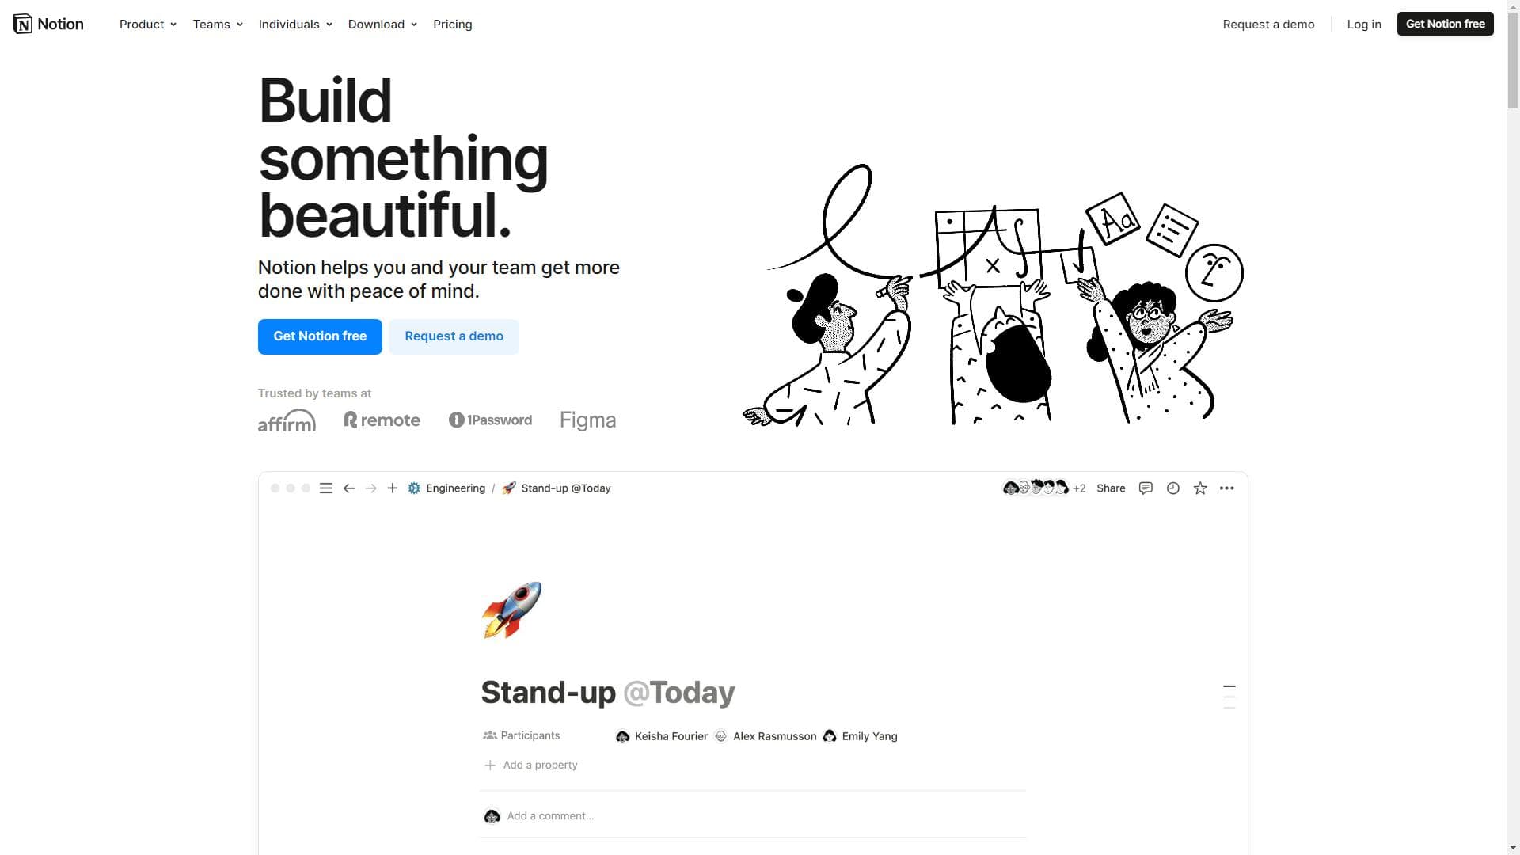Click the Log in link
This screenshot has height=855, width=1520.
click(x=1364, y=25)
